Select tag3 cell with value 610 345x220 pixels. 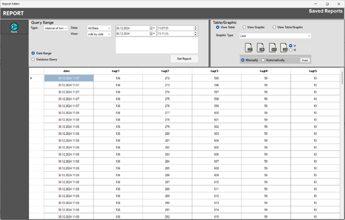(217, 182)
